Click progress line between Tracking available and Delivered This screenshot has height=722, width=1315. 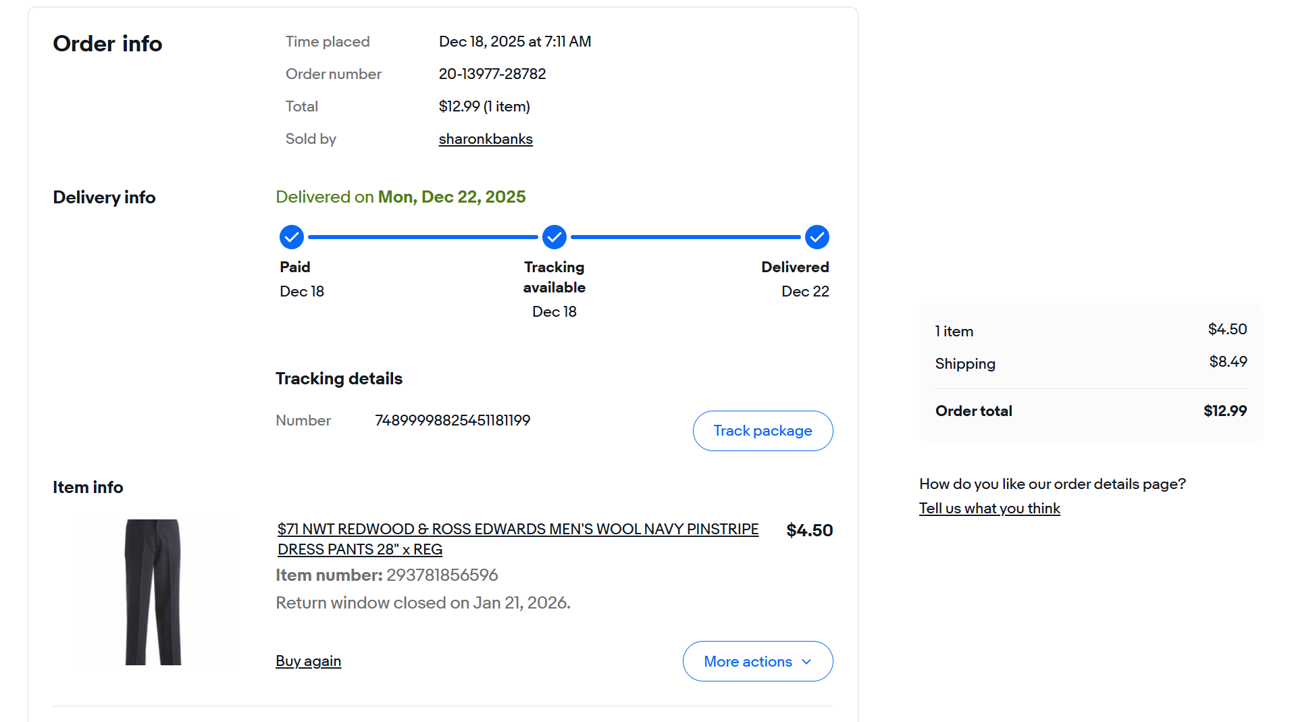click(686, 237)
